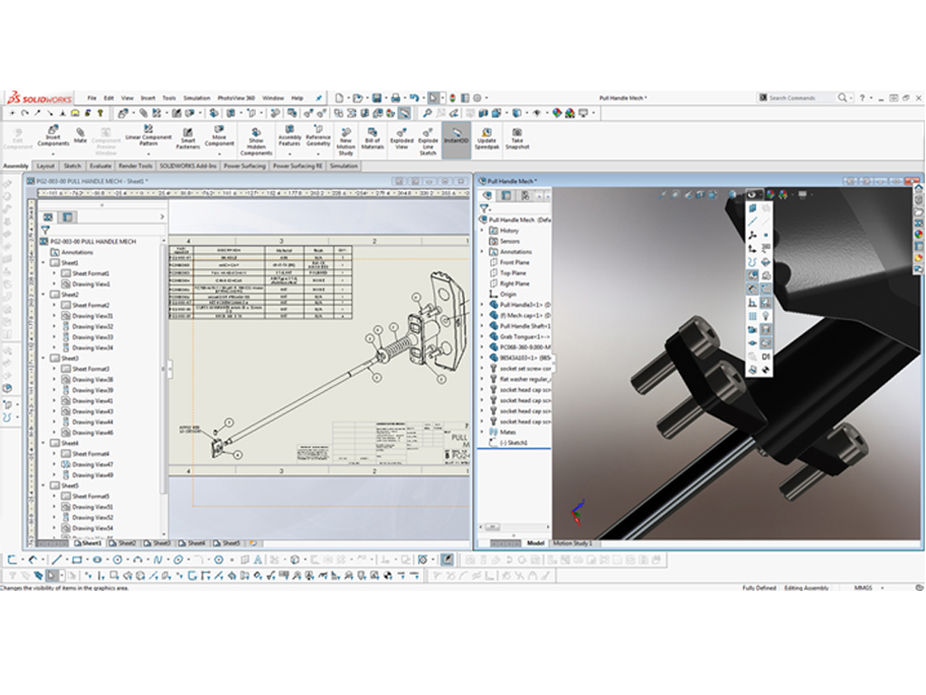Viewport: 926px width, 695px height.
Task: Open Linear Component Pattern tool
Action: pyautogui.click(x=148, y=136)
